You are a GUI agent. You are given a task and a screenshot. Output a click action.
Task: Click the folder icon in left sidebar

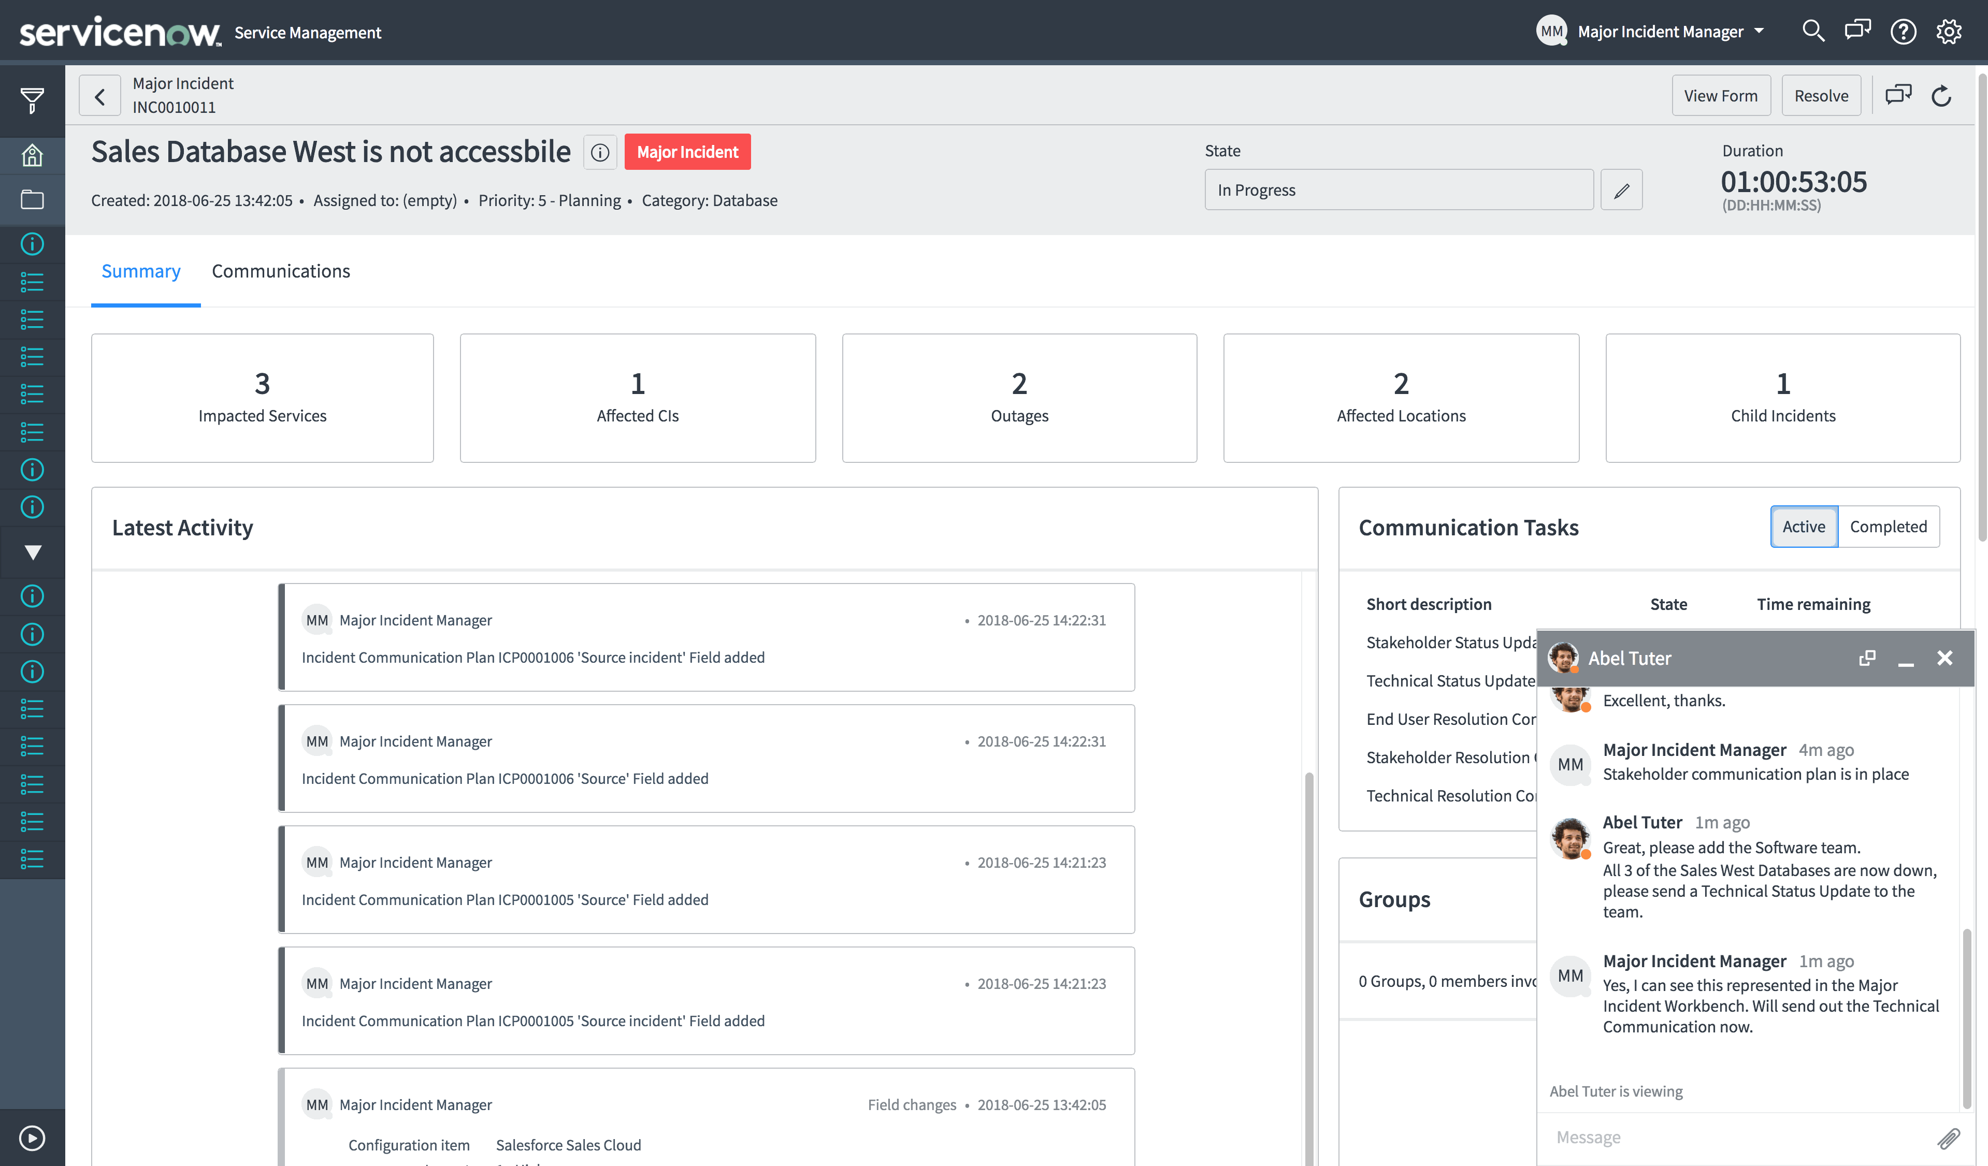pyautogui.click(x=32, y=199)
